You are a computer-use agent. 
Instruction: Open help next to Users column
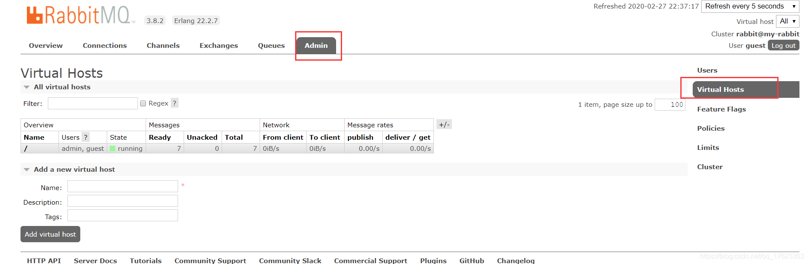(86, 137)
